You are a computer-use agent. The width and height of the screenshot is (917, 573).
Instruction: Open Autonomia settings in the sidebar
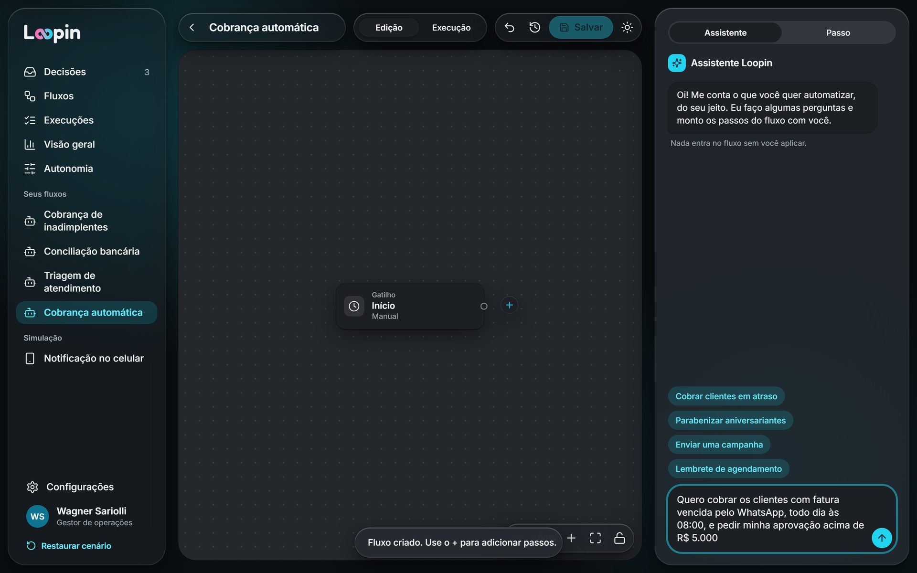pos(86,169)
